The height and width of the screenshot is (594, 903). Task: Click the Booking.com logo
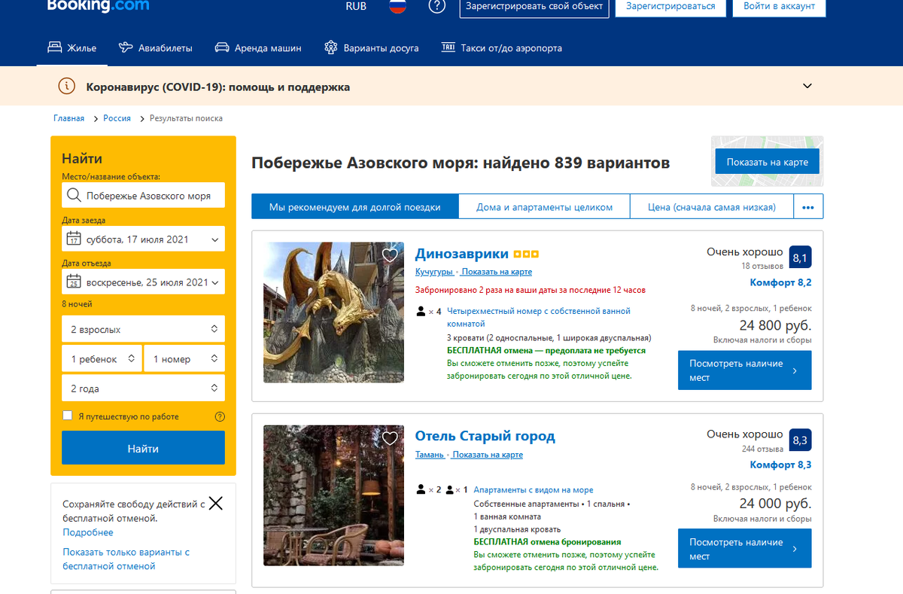click(98, 6)
